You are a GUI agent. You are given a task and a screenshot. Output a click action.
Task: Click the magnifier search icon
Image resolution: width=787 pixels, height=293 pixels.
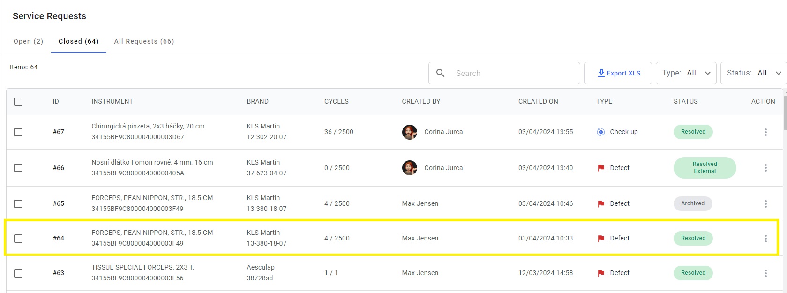[x=440, y=73]
